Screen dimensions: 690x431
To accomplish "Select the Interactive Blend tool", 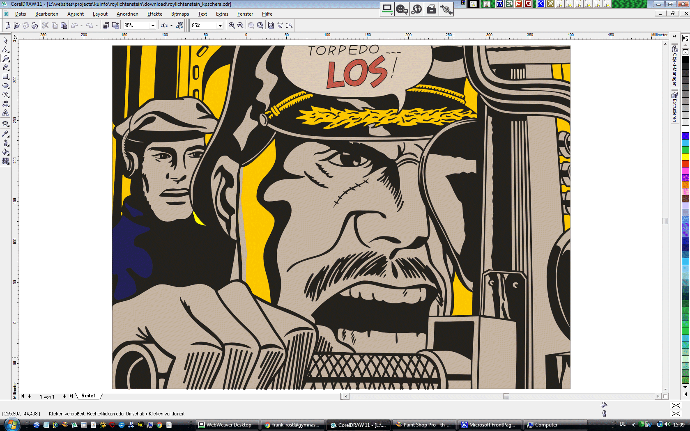I will point(5,123).
